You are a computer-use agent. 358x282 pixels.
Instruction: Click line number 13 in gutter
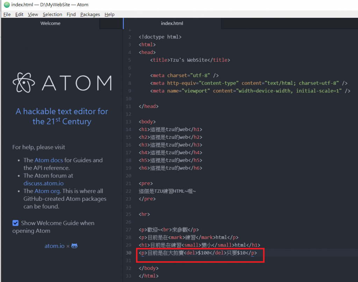coord(128,122)
